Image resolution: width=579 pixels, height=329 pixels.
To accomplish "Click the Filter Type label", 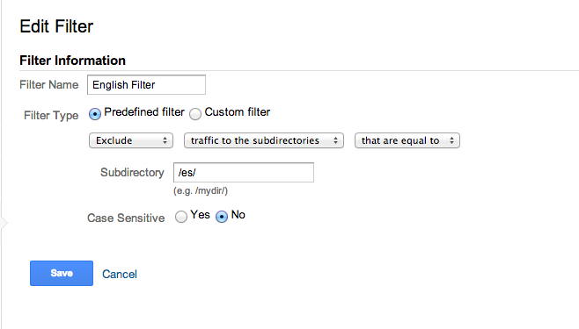I will [x=51, y=116].
